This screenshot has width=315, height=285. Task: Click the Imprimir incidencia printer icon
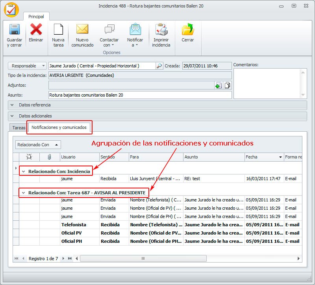[x=161, y=29]
